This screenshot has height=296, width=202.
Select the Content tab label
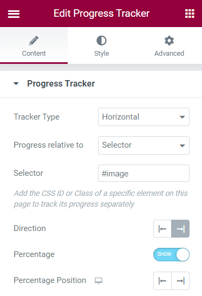pos(34,54)
